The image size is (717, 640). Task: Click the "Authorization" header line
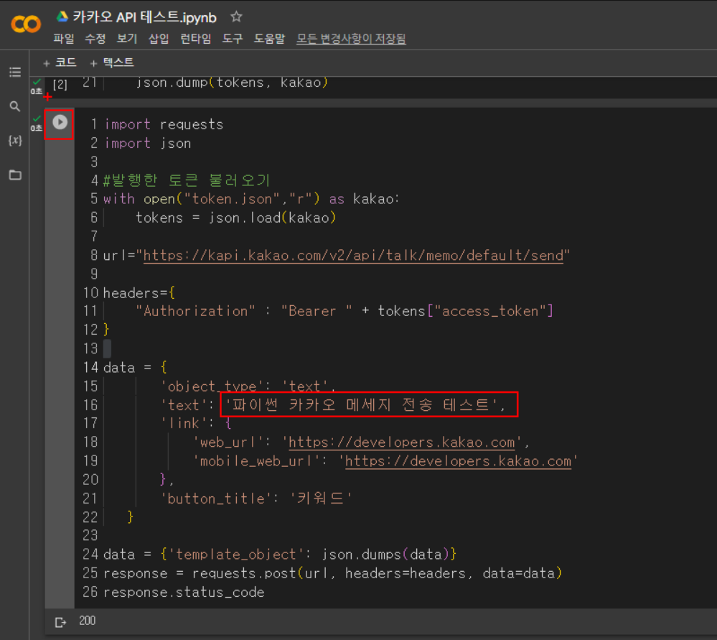point(345,311)
